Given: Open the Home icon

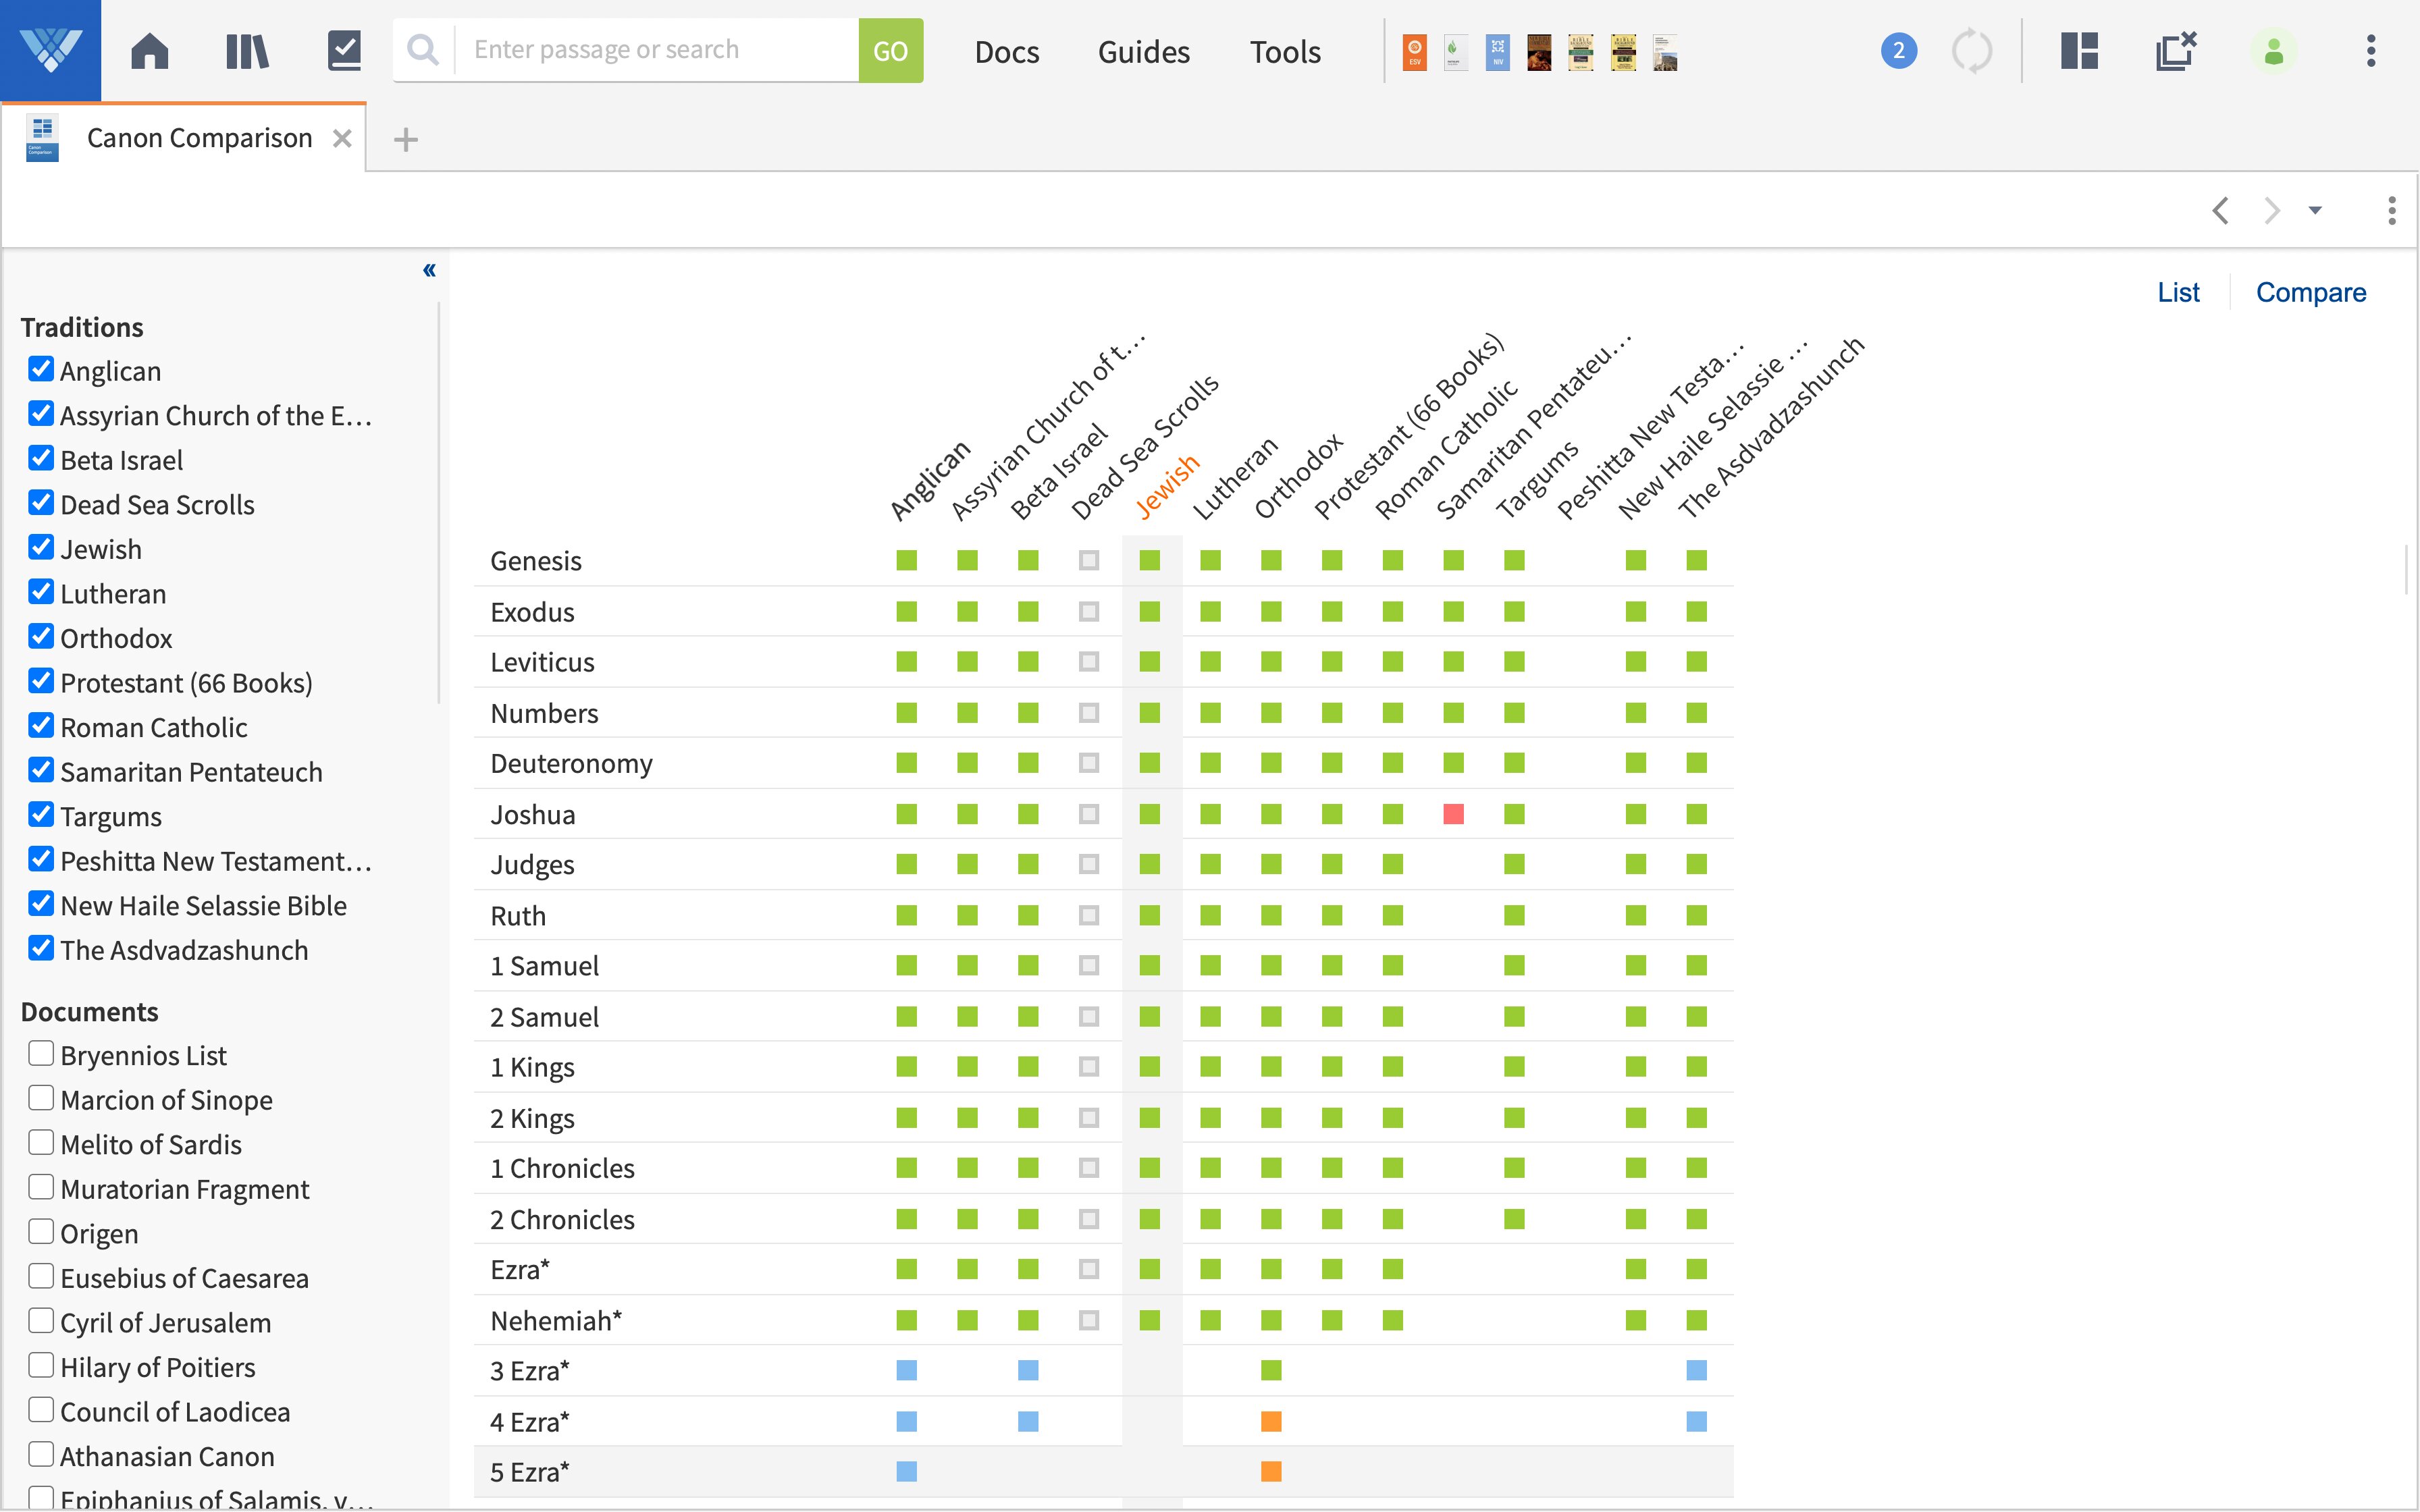Looking at the screenshot, I should pyautogui.click(x=150, y=51).
